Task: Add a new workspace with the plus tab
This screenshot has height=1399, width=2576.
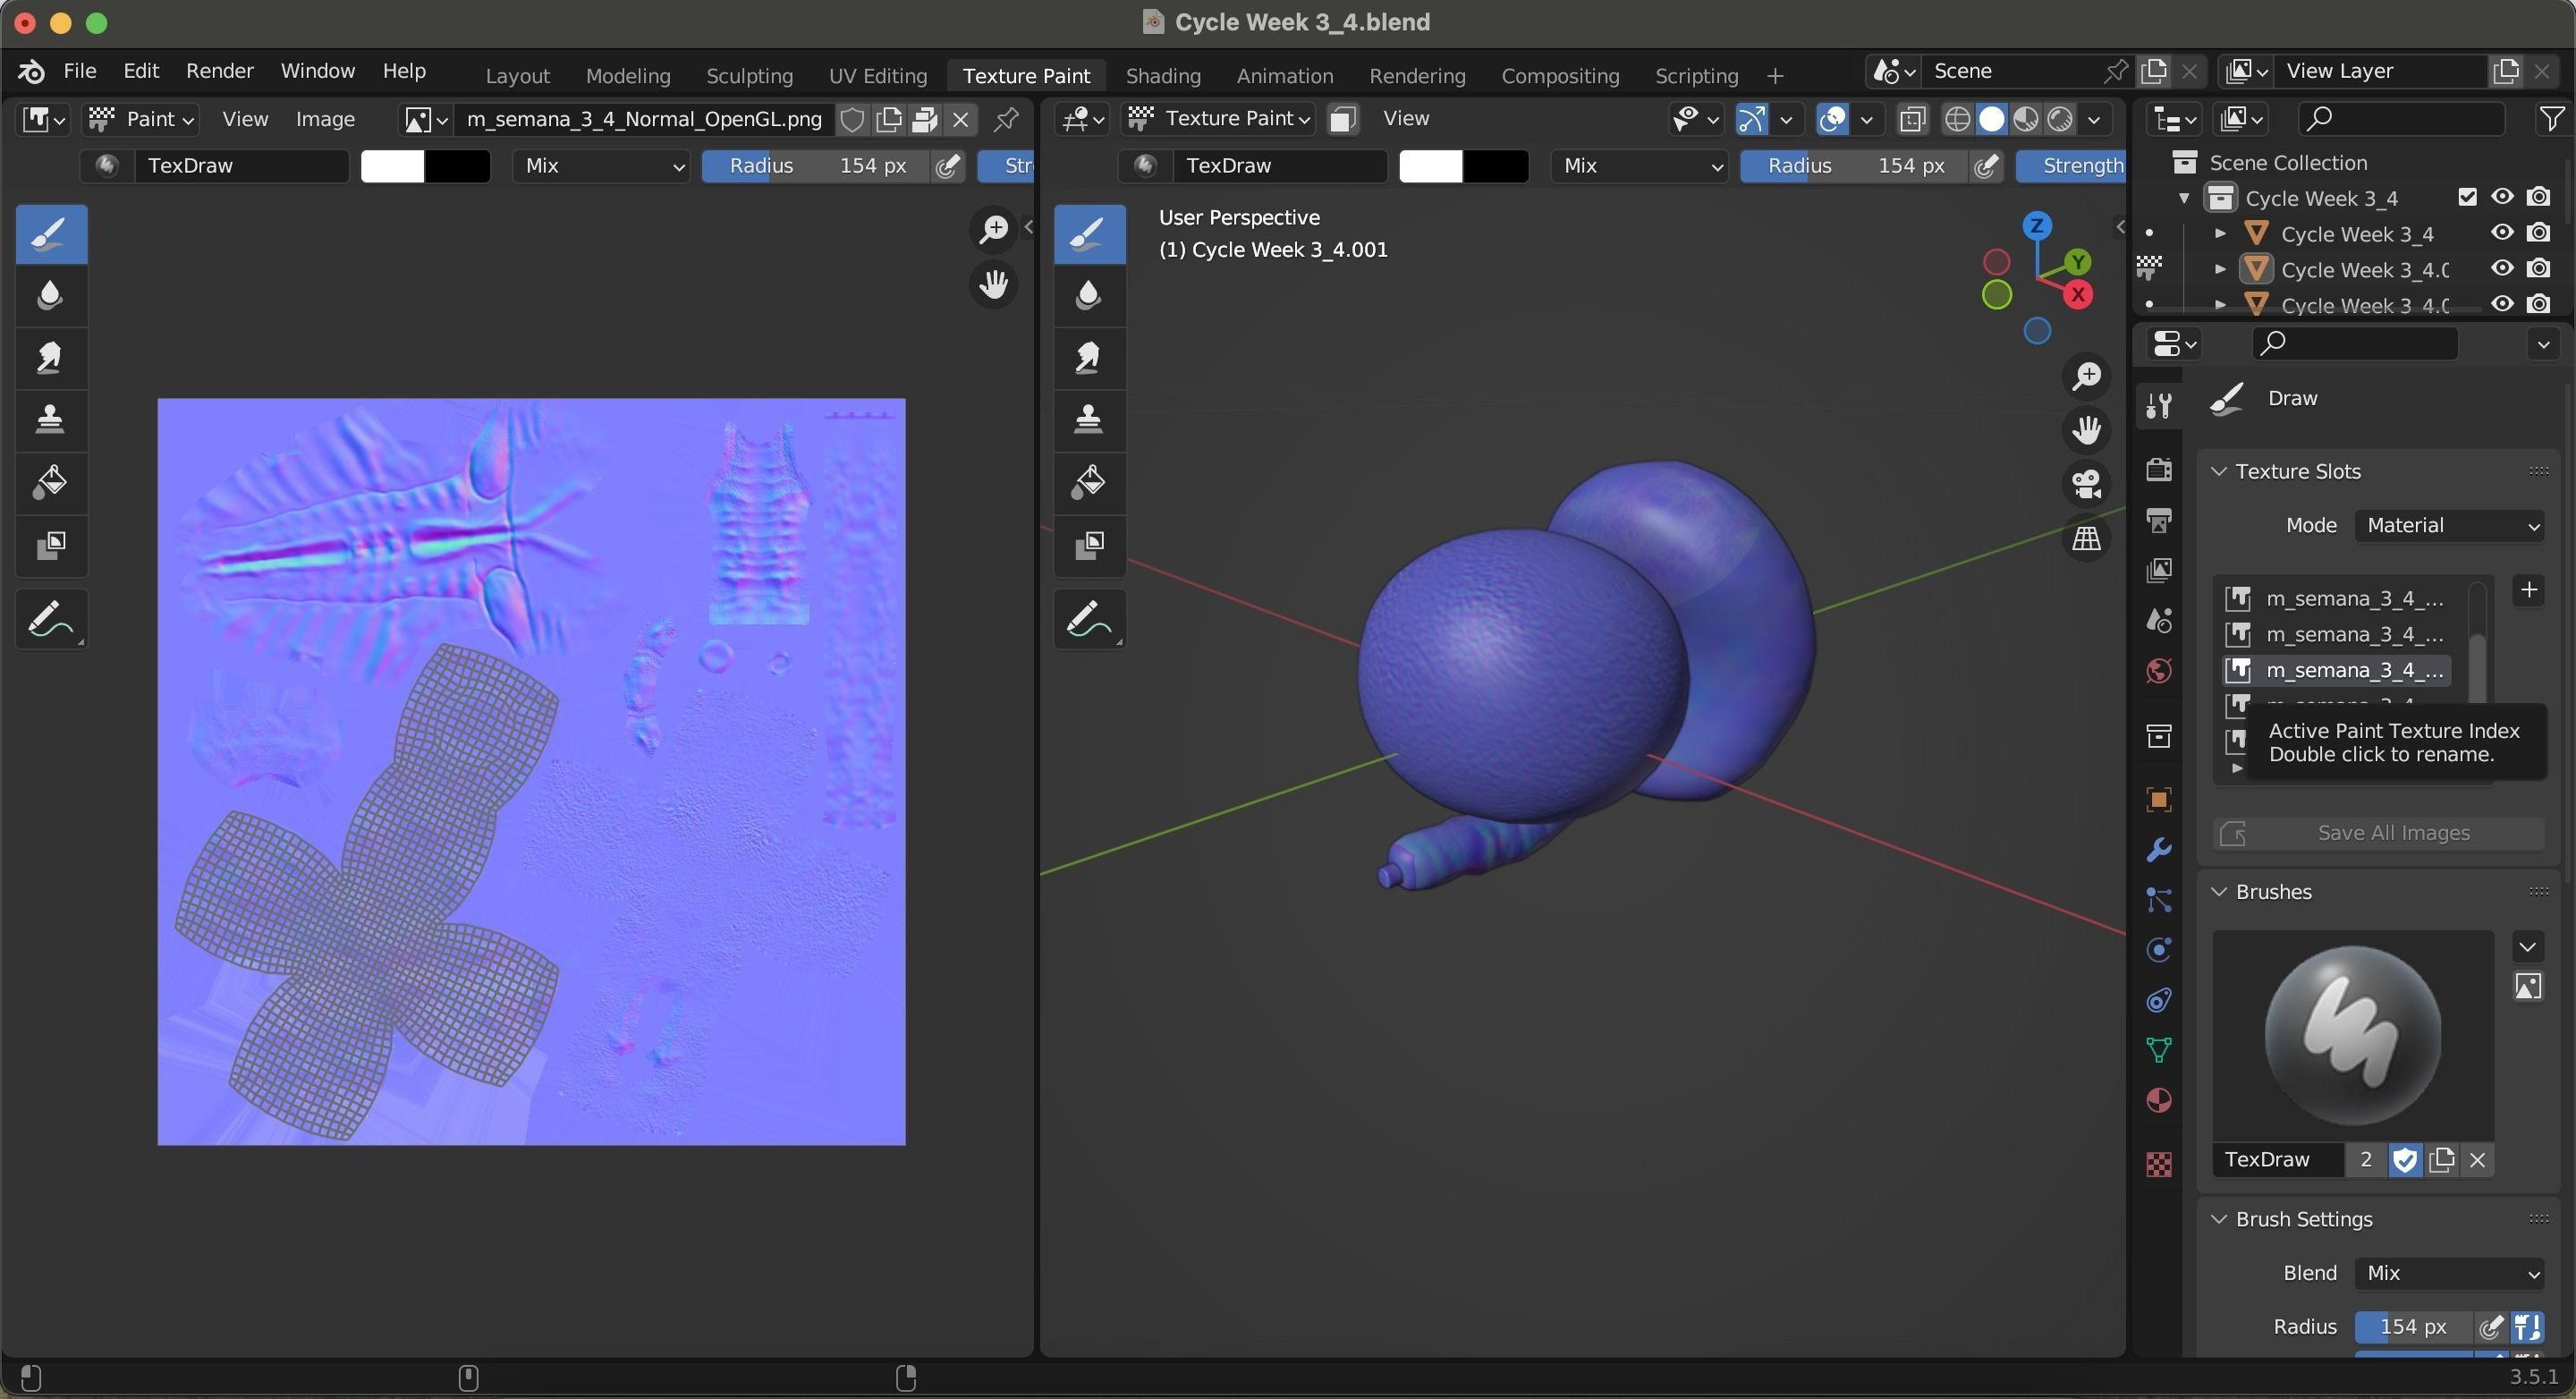Action: (1774, 76)
